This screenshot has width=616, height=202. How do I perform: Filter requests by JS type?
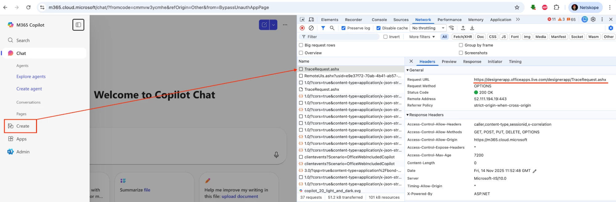tap(504, 37)
